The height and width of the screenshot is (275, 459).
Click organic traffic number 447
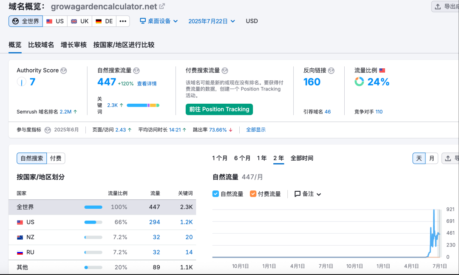(x=107, y=82)
